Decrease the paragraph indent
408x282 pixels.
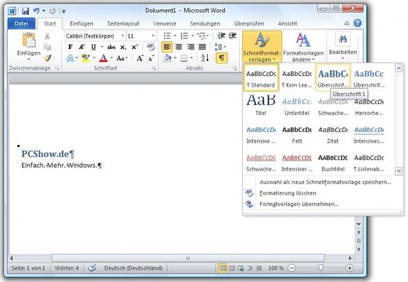pyautogui.click(x=221, y=36)
